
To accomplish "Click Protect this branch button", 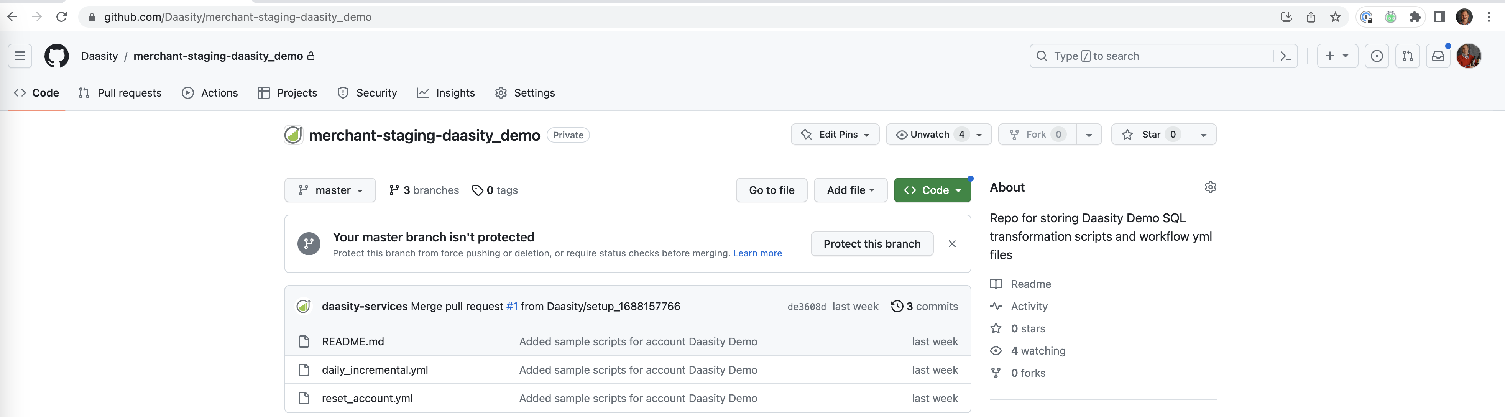I will click(872, 244).
